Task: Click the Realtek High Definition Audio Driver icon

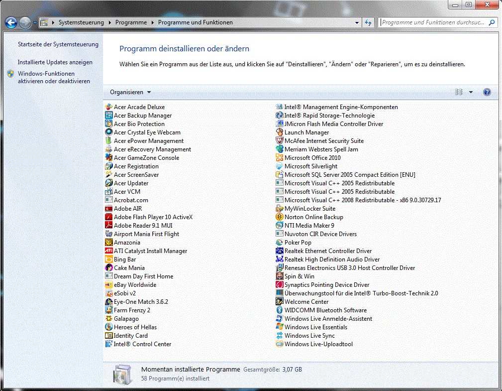Action: 280,260
